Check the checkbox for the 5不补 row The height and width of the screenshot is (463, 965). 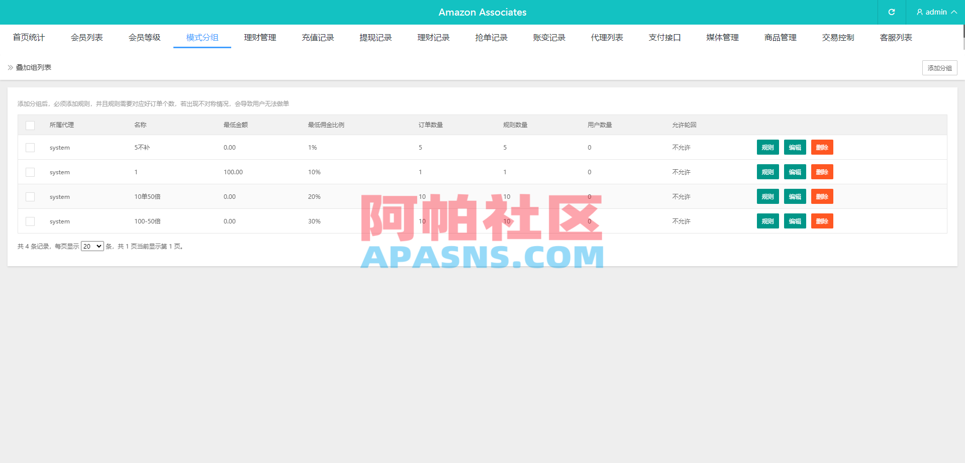click(x=30, y=147)
